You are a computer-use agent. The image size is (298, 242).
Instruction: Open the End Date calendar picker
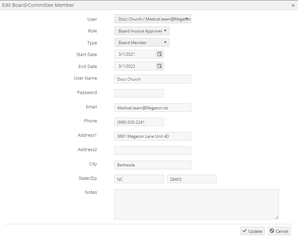(x=159, y=66)
